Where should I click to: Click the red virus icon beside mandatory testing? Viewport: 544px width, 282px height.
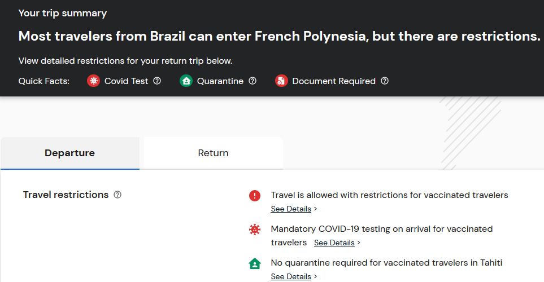[x=255, y=230]
